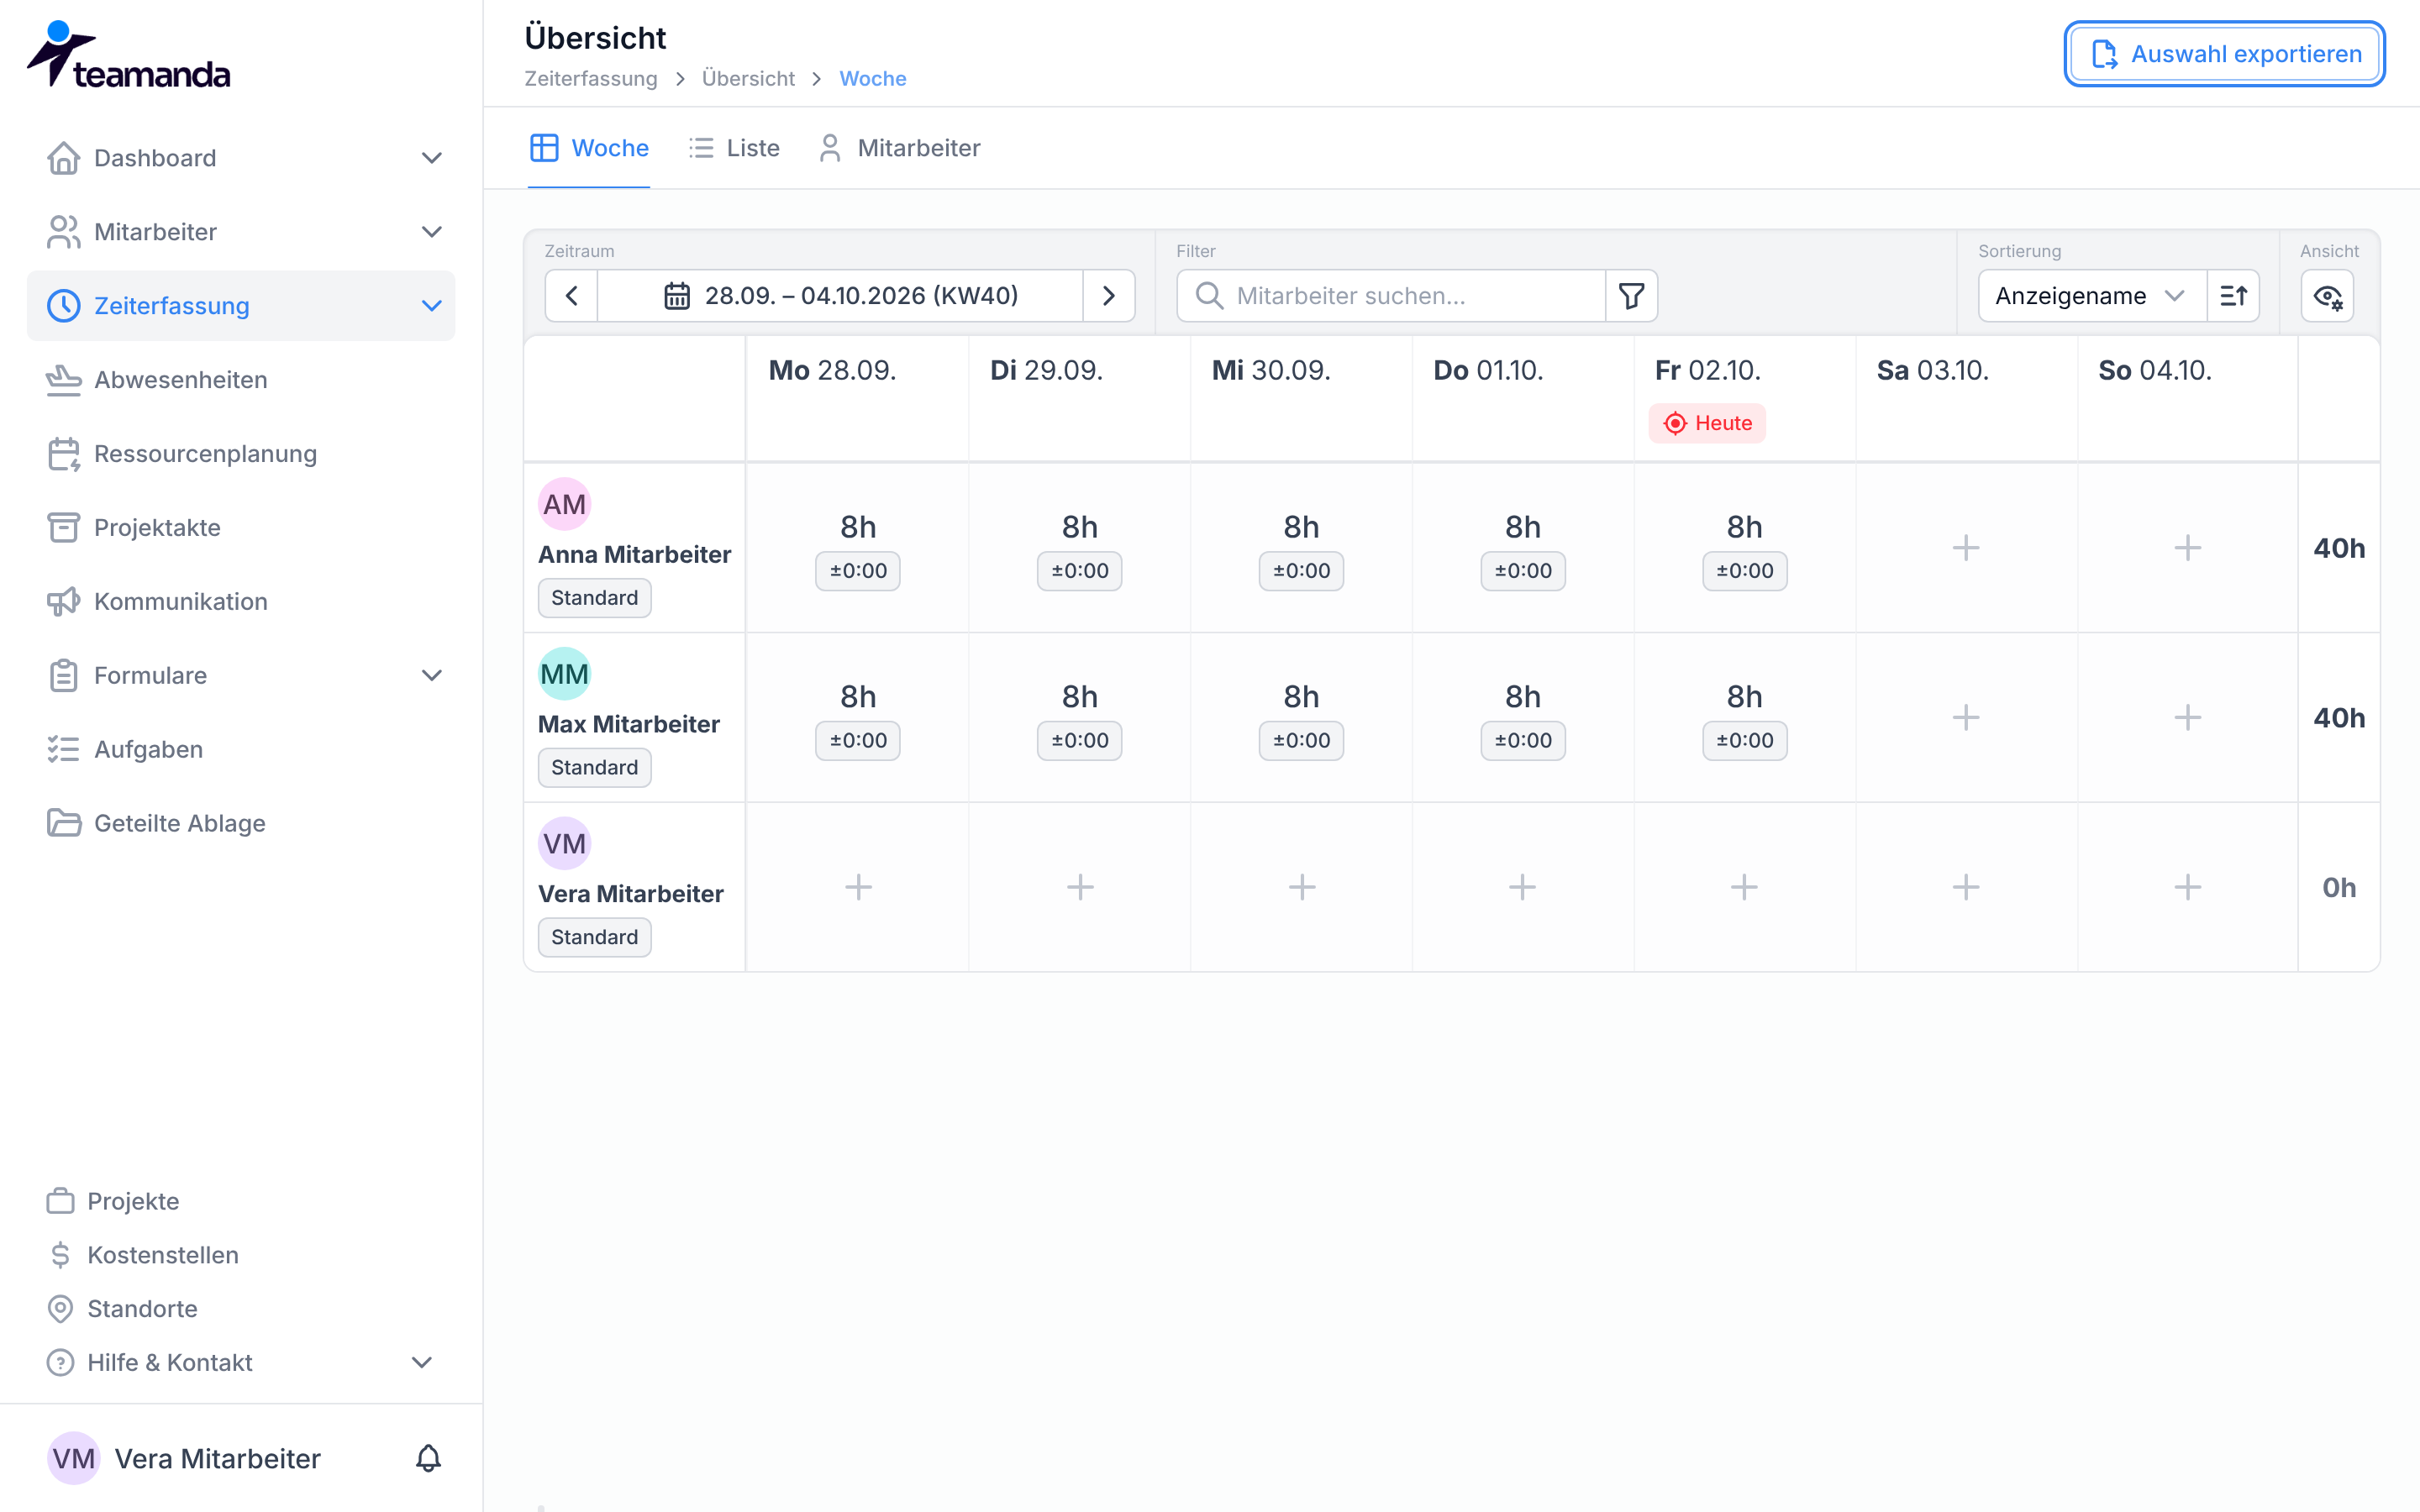This screenshot has width=2420, height=1512.
Task: Switch to the Mitarbeiter tab
Action: coord(899,148)
